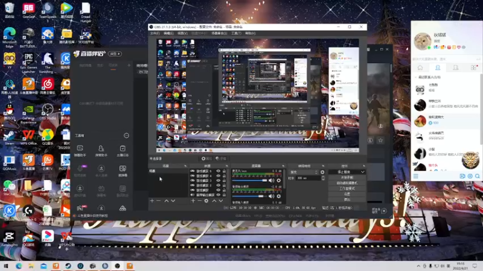Viewport: 483px width, 271px height.
Task: Pop out the Controls dock panel
Action: (x=364, y=166)
